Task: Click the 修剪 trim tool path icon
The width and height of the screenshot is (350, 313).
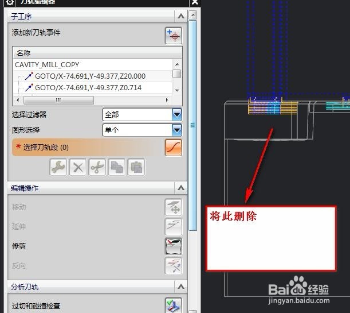Action: tap(174, 246)
